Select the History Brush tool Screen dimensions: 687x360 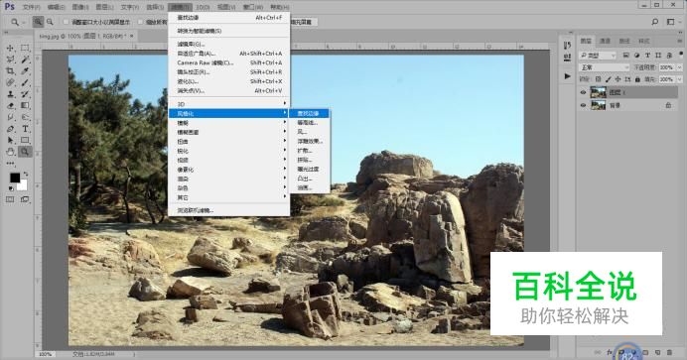pyautogui.click(x=25, y=94)
